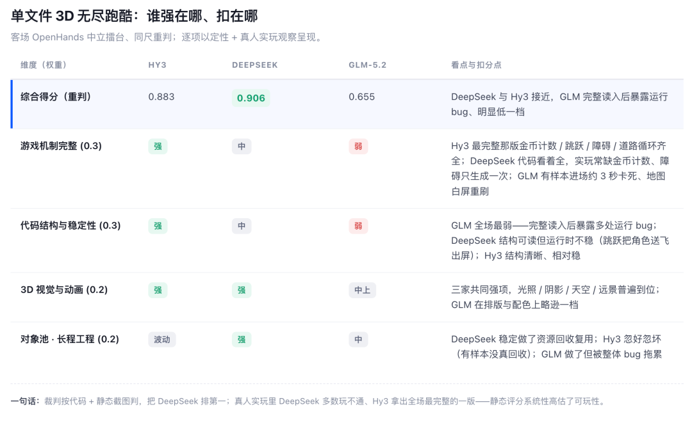Click DeepSeek's "强" badge in 对象池 row
This screenshot has height=423, width=692.
pos(242,340)
